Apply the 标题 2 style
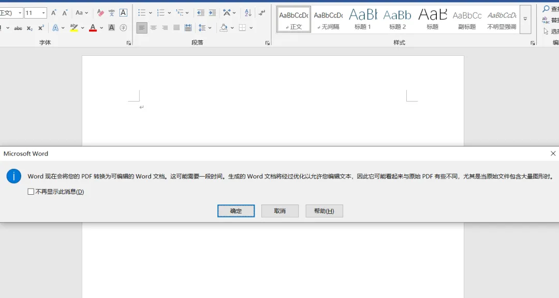This screenshot has height=298, width=559. pos(398,19)
